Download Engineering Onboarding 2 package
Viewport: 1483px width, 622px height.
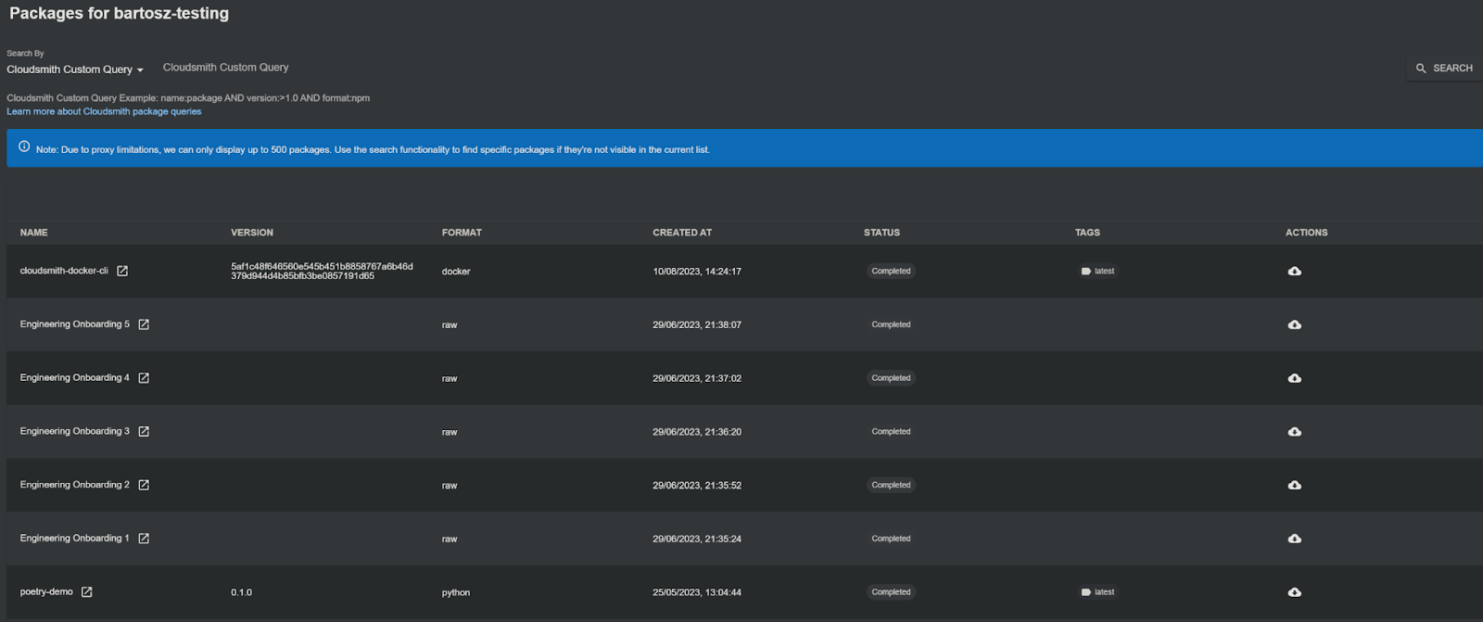(x=1295, y=485)
